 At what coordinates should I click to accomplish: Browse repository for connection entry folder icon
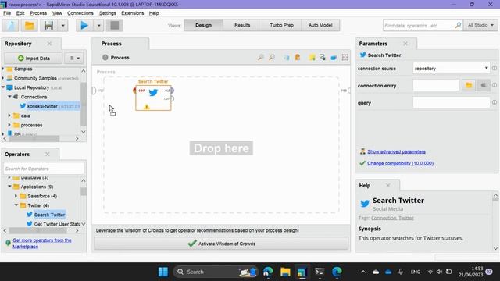(469, 85)
